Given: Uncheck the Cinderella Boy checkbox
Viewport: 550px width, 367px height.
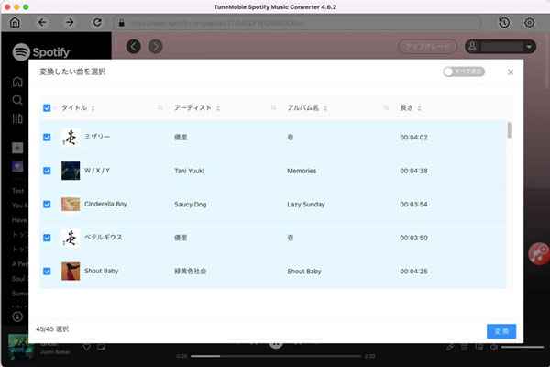Looking at the screenshot, I should (x=47, y=204).
